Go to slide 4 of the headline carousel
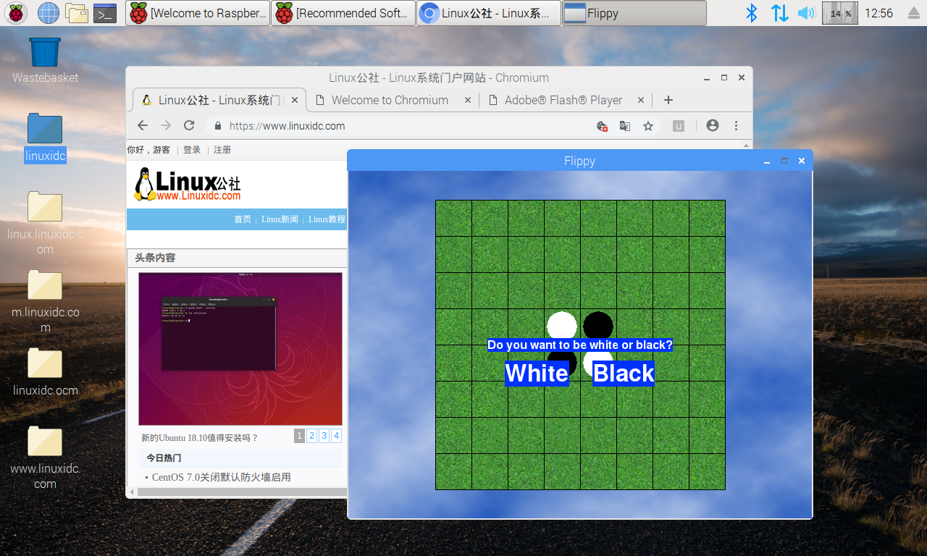This screenshot has width=927, height=556. point(336,436)
